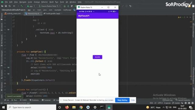Open the Git menu
This screenshot has width=195, height=110.
pyautogui.click(x=67, y=2)
